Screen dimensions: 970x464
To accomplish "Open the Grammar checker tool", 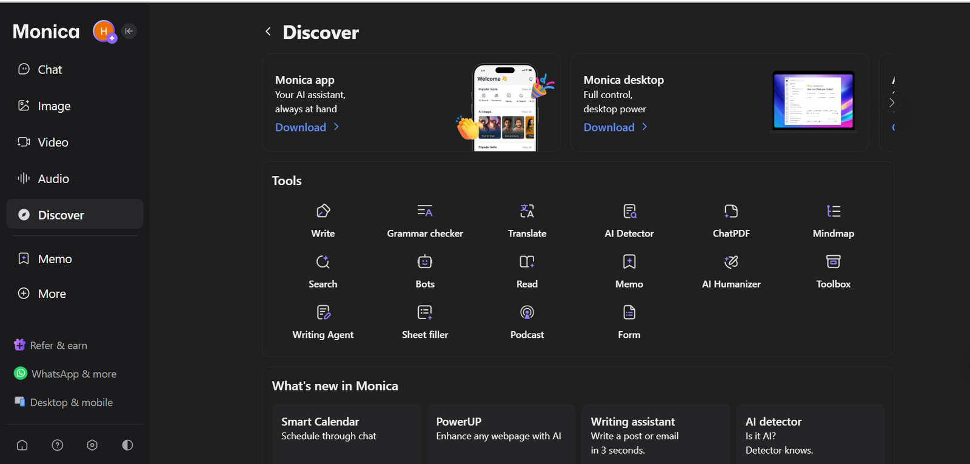I will tap(425, 221).
